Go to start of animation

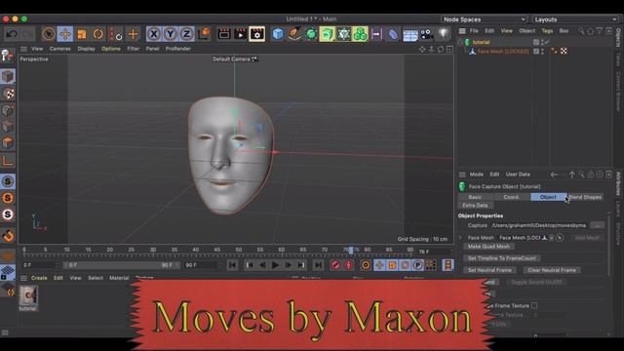click(233, 265)
